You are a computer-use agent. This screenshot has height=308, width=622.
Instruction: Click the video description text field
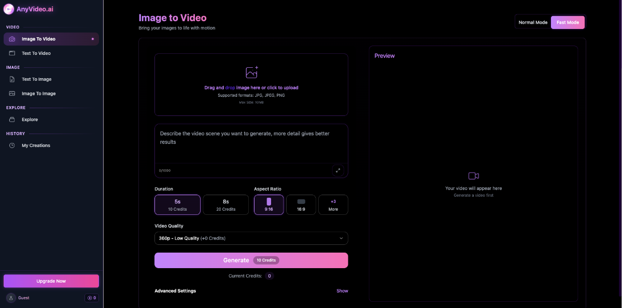[x=251, y=144]
